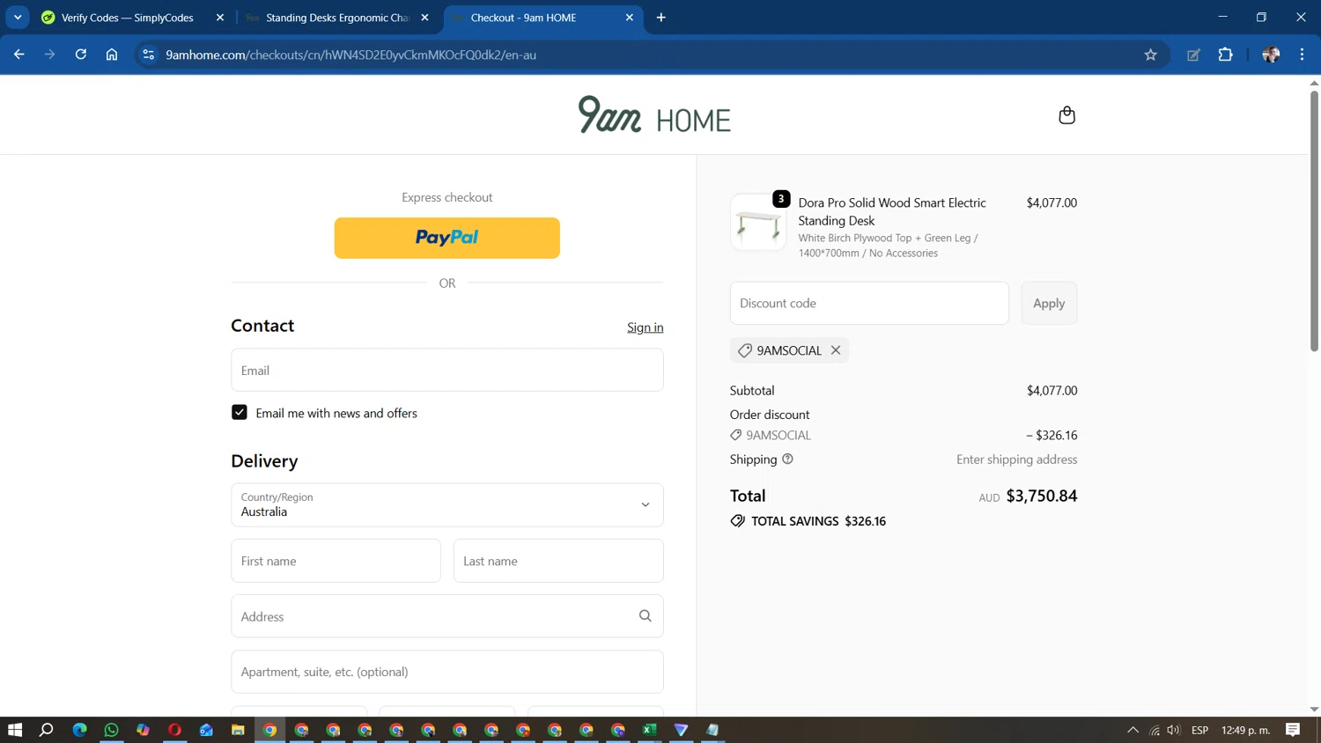Click the address search magnifier icon
This screenshot has height=743, width=1321.
pos(646,616)
